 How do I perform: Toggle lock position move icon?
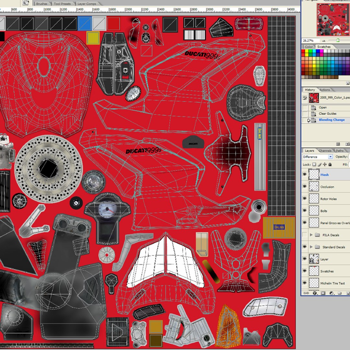point(325,165)
